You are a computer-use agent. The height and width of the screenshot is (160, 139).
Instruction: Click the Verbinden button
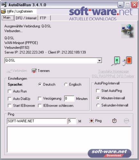click(x=17, y=71)
